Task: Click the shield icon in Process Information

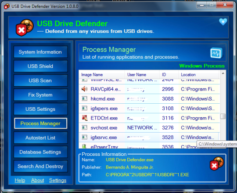Action: click(217, 164)
